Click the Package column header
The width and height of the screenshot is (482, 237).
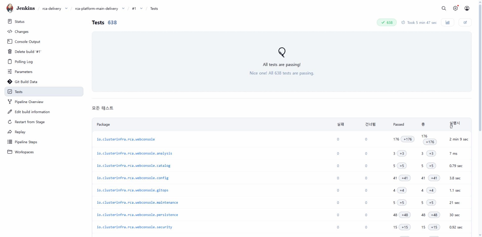coord(103,124)
